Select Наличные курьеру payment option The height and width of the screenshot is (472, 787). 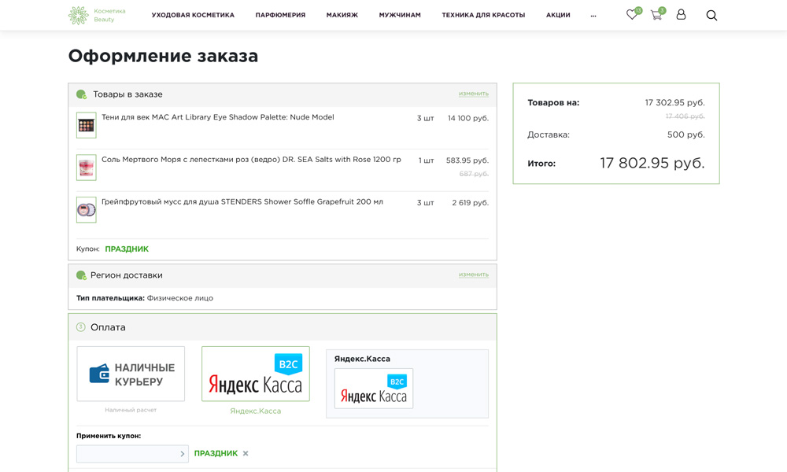[131, 374]
